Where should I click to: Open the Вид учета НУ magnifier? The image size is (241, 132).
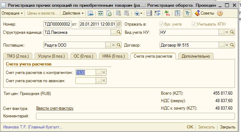[232, 32]
